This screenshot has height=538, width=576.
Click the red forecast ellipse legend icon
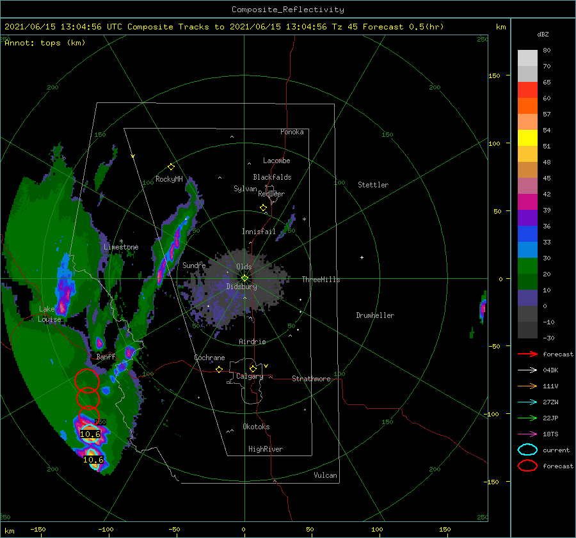point(527,466)
